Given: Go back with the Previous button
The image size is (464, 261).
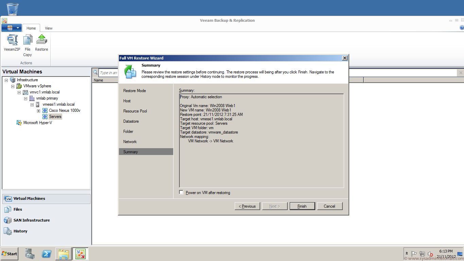Looking at the screenshot, I should 247,206.
